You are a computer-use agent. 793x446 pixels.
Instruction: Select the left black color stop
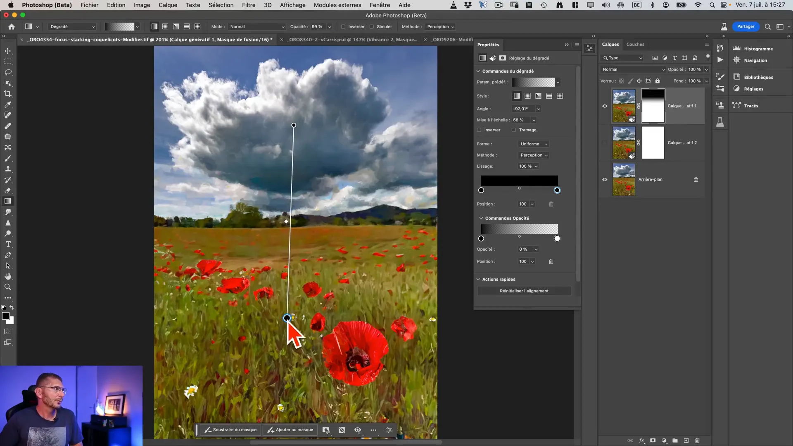(x=481, y=190)
